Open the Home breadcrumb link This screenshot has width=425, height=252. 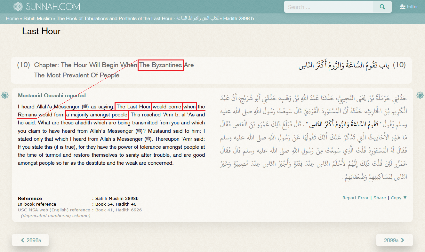[x=12, y=19]
